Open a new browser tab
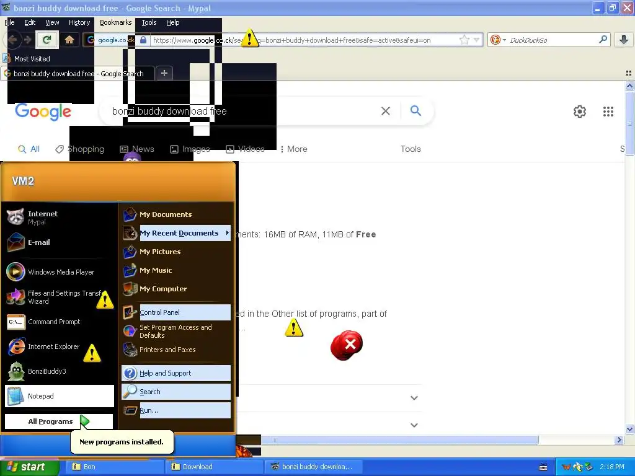Image resolution: width=635 pixels, height=476 pixels. [x=164, y=73]
